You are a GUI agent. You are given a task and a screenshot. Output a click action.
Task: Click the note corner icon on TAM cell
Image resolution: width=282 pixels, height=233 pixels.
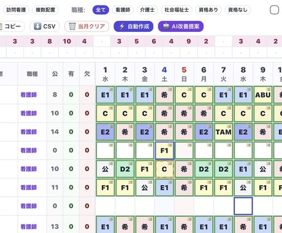pyautogui.click(x=229, y=126)
